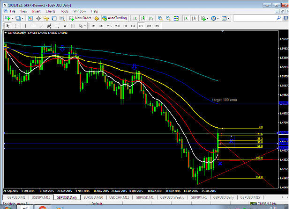This screenshot has height=209, width=293.
Task: Switch timeframe to H1
Action: (x=125, y=26)
